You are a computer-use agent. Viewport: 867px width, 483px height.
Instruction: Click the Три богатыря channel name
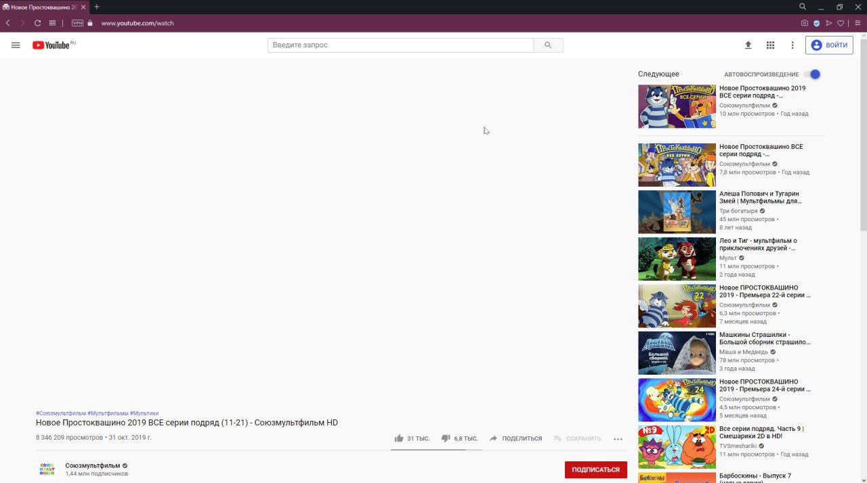(738, 211)
